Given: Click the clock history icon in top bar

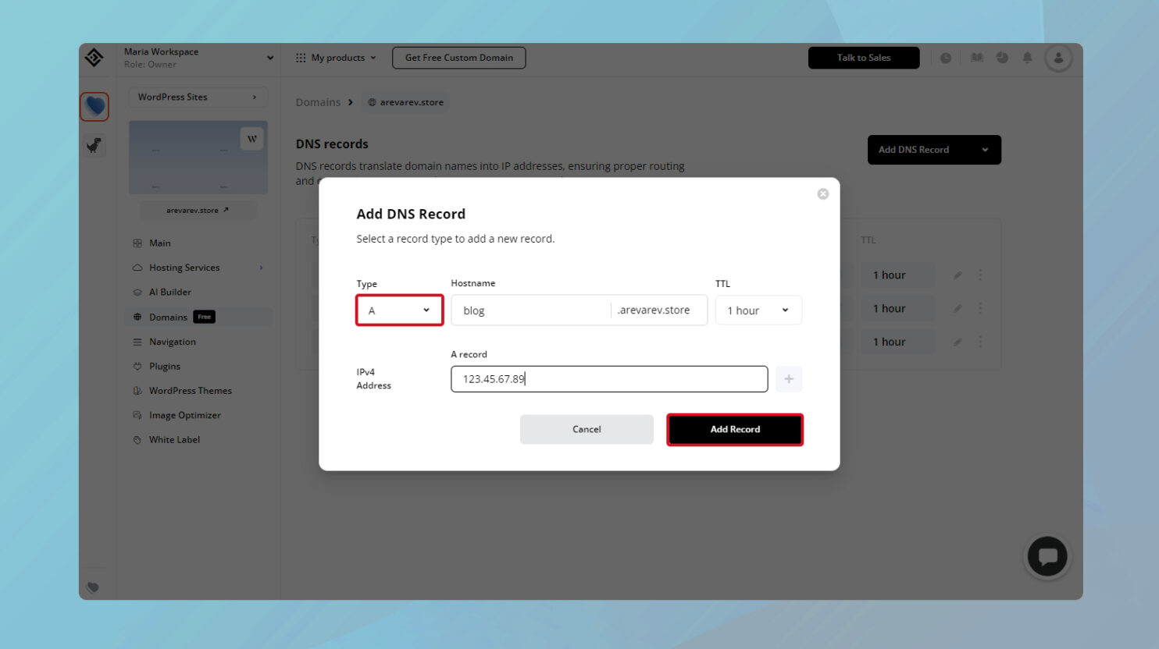Looking at the screenshot, I should [x=946, y=57].
